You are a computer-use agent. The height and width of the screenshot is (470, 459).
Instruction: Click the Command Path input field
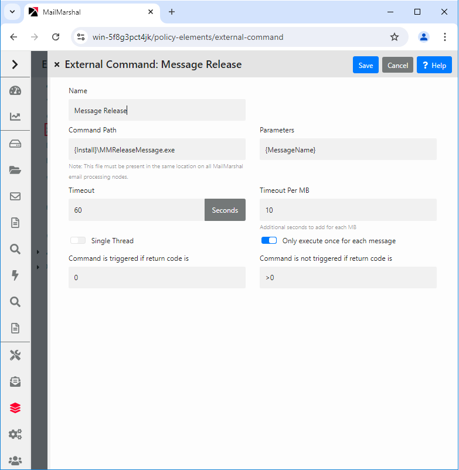click(x=157, y=149)
